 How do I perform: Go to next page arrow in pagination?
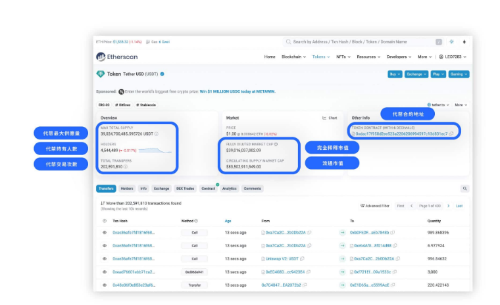tap(448, 206)
